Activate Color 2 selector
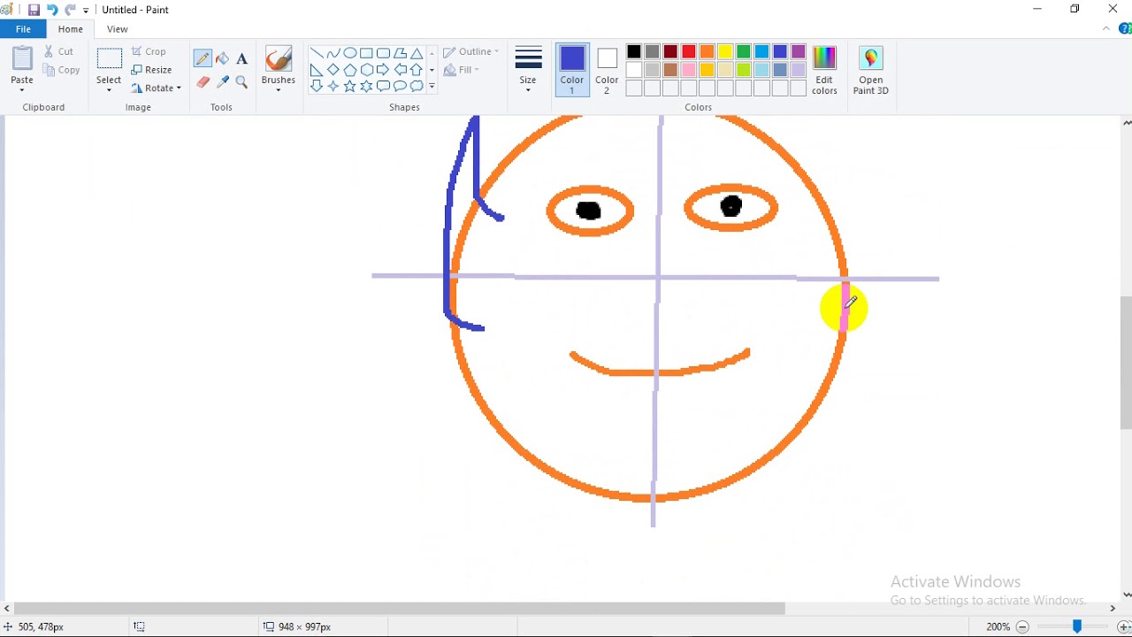 coord(607,69)
